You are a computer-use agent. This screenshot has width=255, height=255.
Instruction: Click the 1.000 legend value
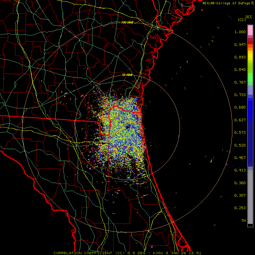(x=240, y=32)
